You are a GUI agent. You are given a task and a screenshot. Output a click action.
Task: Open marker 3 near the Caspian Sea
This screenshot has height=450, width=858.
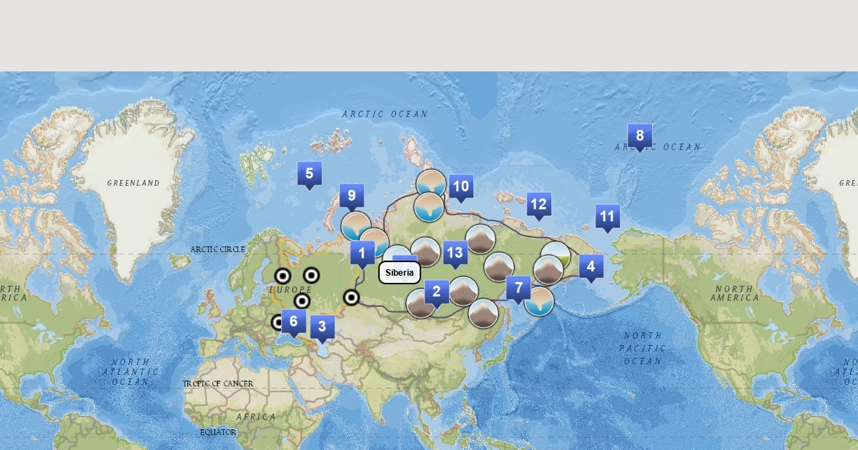click(x=322, y=328)
